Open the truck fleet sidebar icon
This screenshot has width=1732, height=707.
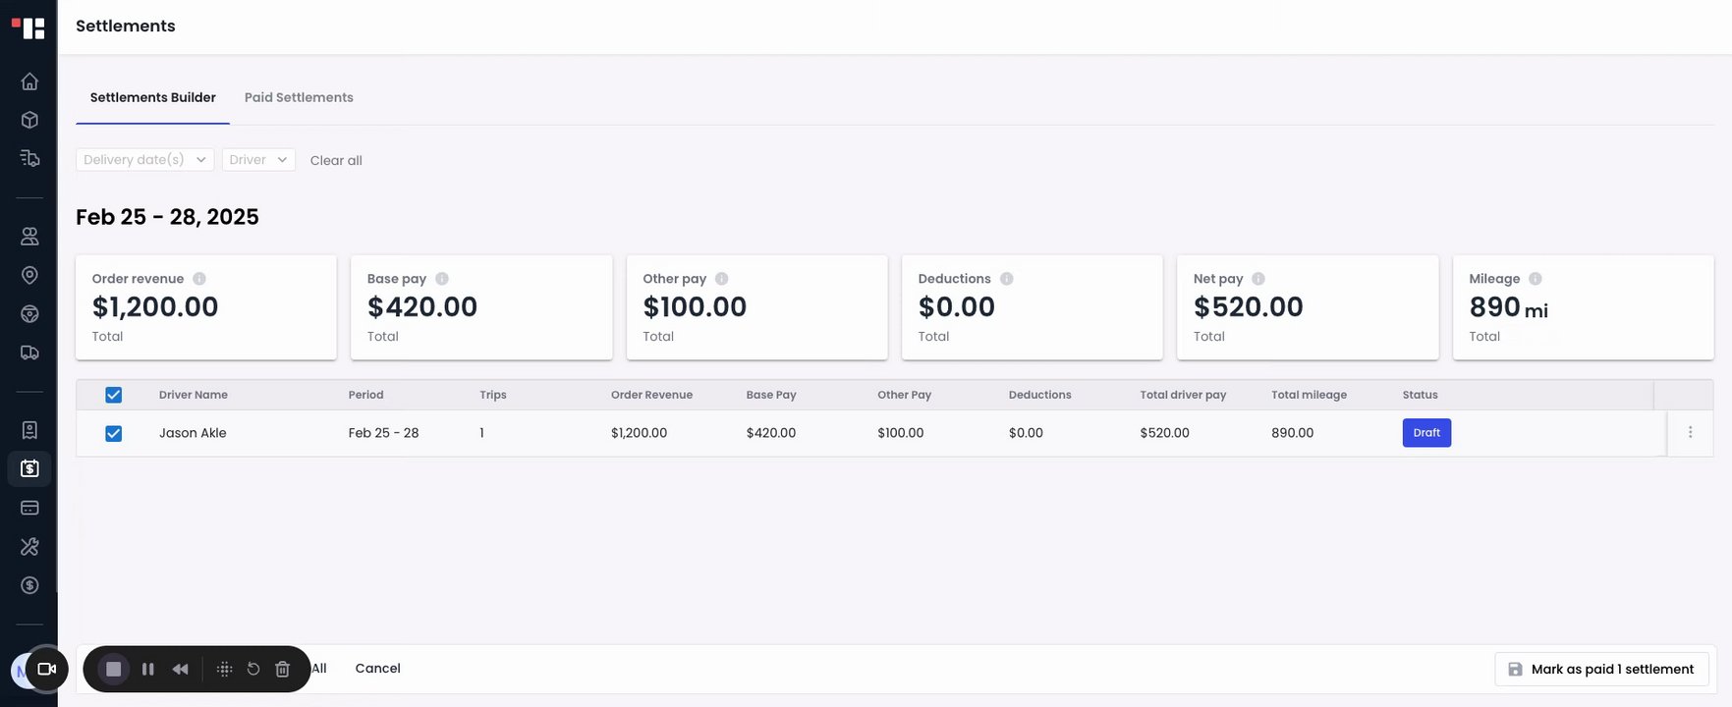coord(29,353)
